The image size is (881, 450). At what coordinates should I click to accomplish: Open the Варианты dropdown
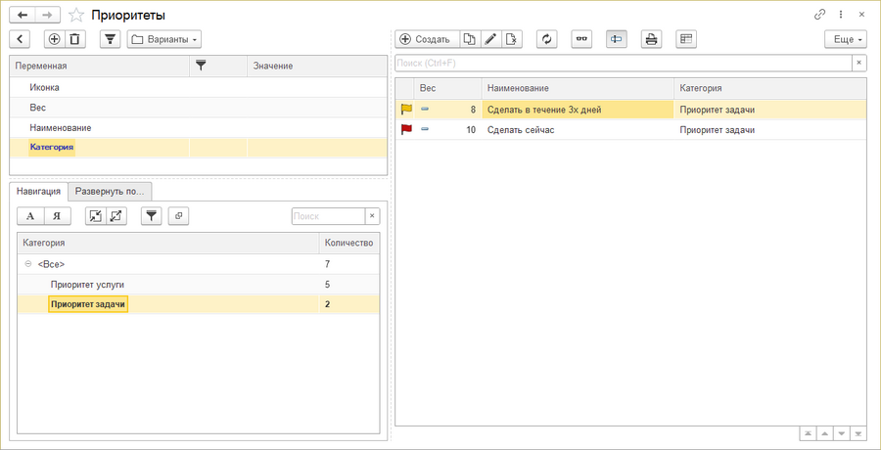164,39
